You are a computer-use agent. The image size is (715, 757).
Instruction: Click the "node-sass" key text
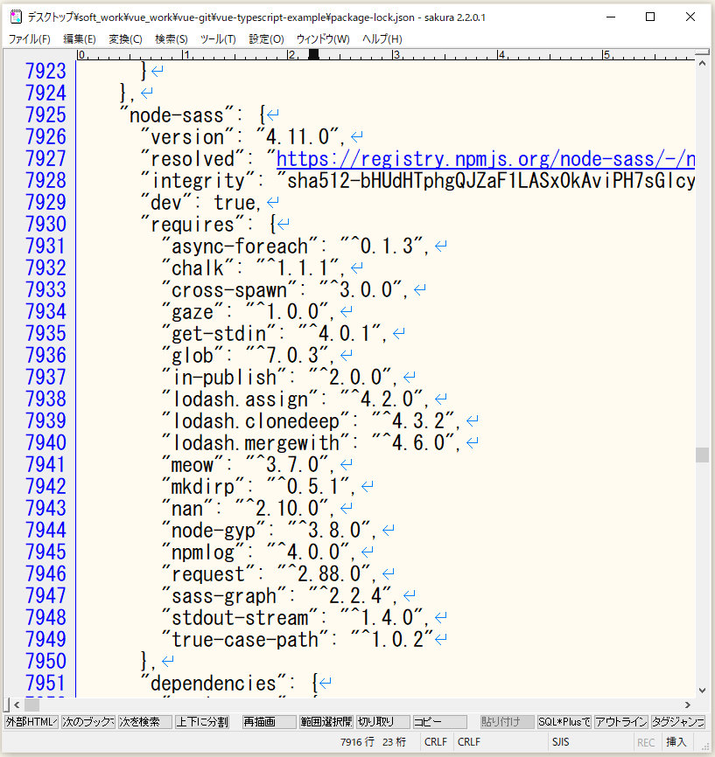177,115
